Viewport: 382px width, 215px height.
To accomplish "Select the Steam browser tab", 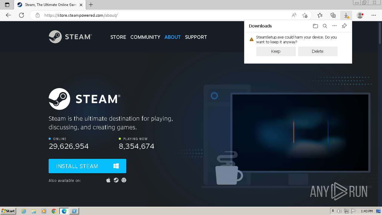I will (x=50, y=5).
